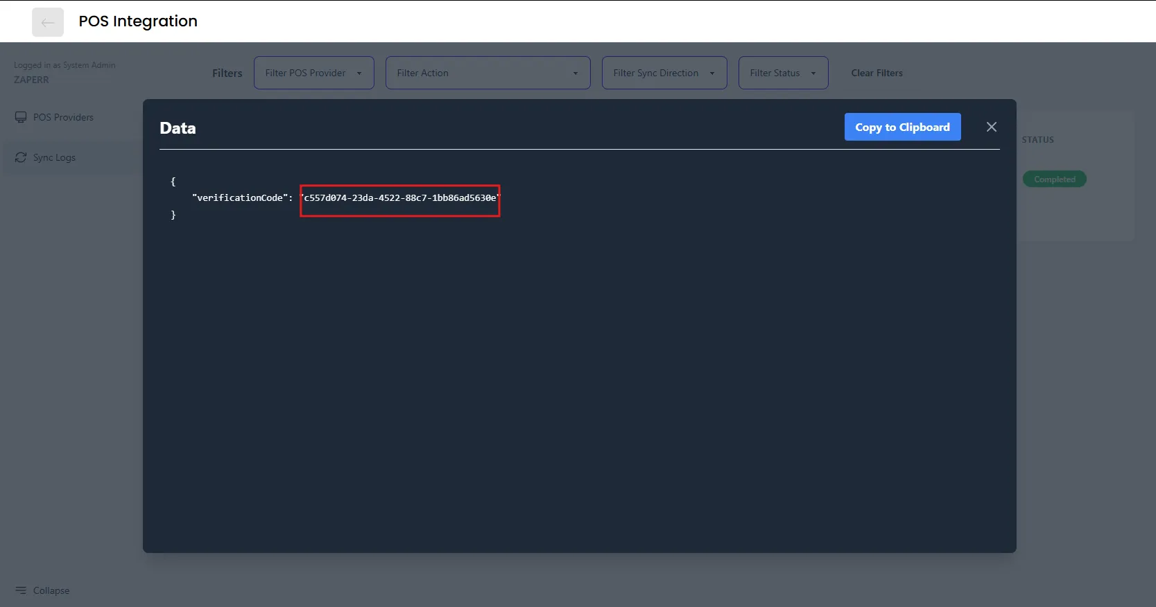Screen dimensions: 1156x607
Task: Select Sync Logs in the sidebar
Action: pyautogui.click(x=54, y=157)
